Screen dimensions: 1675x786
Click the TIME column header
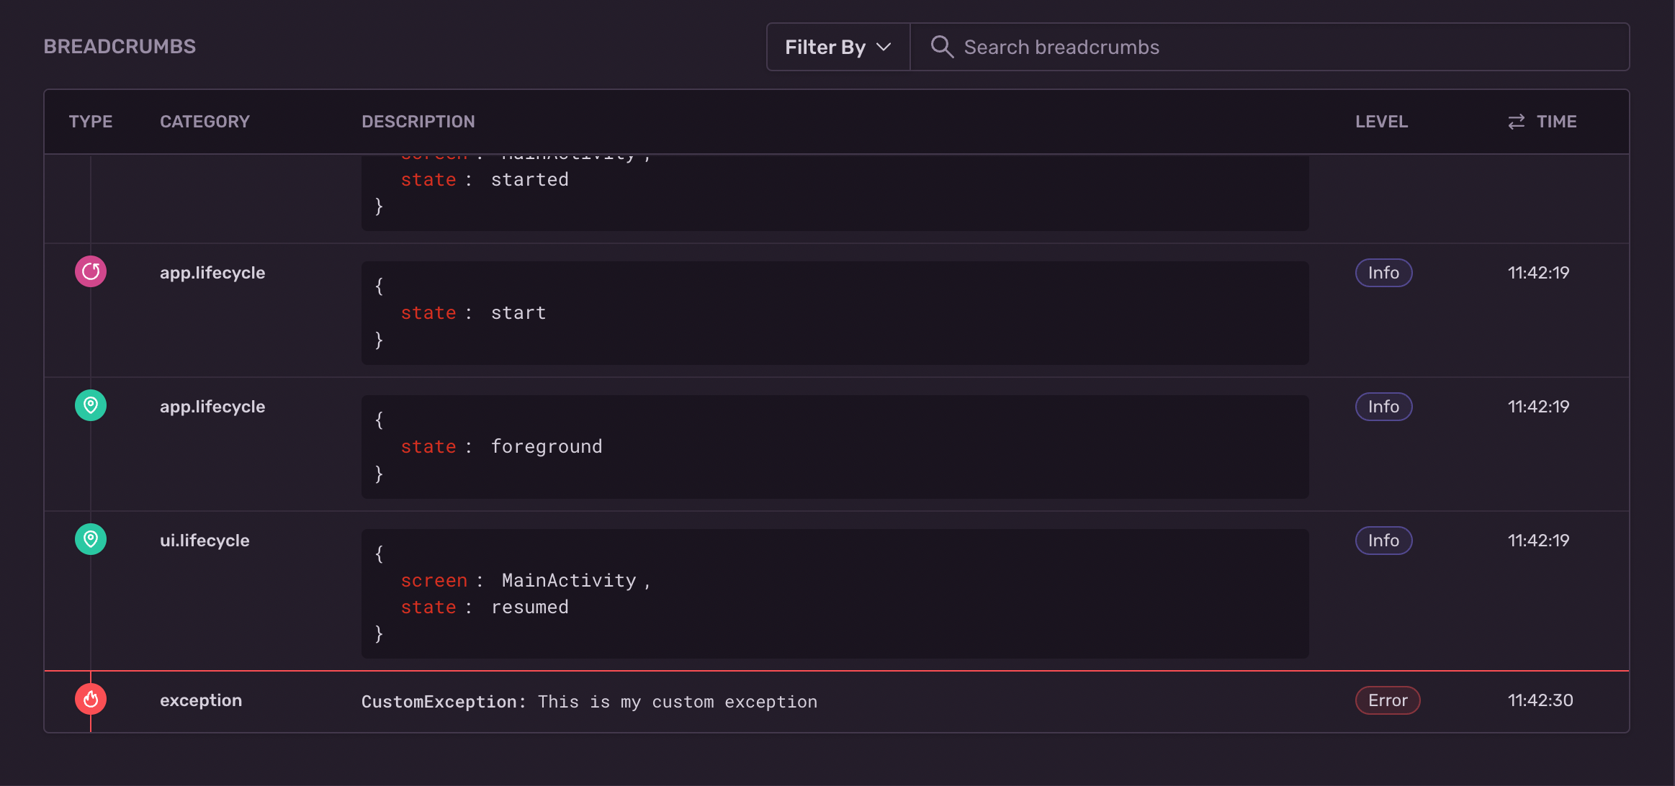[x=1556, y=122]
